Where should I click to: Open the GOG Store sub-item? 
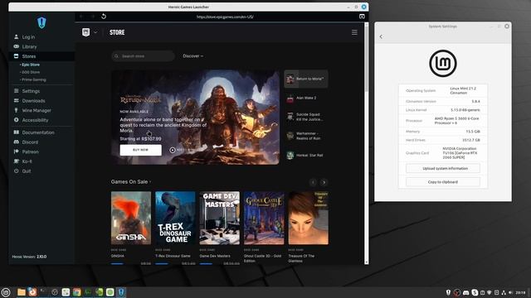(30, 72)
